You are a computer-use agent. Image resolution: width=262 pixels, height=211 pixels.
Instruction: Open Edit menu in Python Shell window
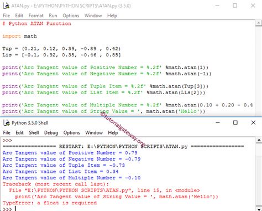coord(19,133)
